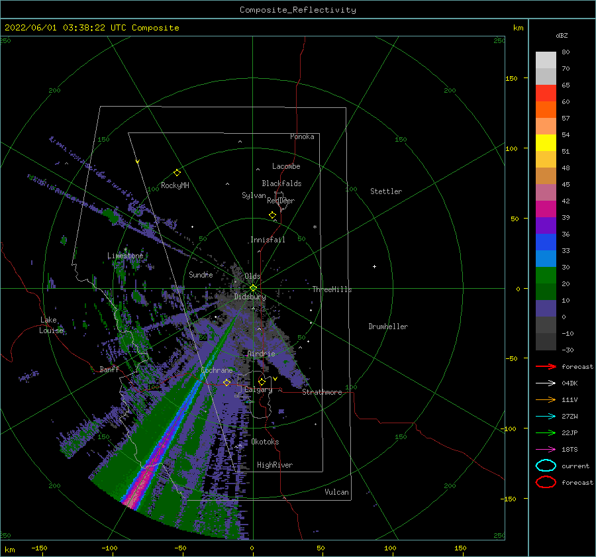Click the Stettler town label
Image resolution: width=596 pixels, height=557 pixels.
click(386, 191)
